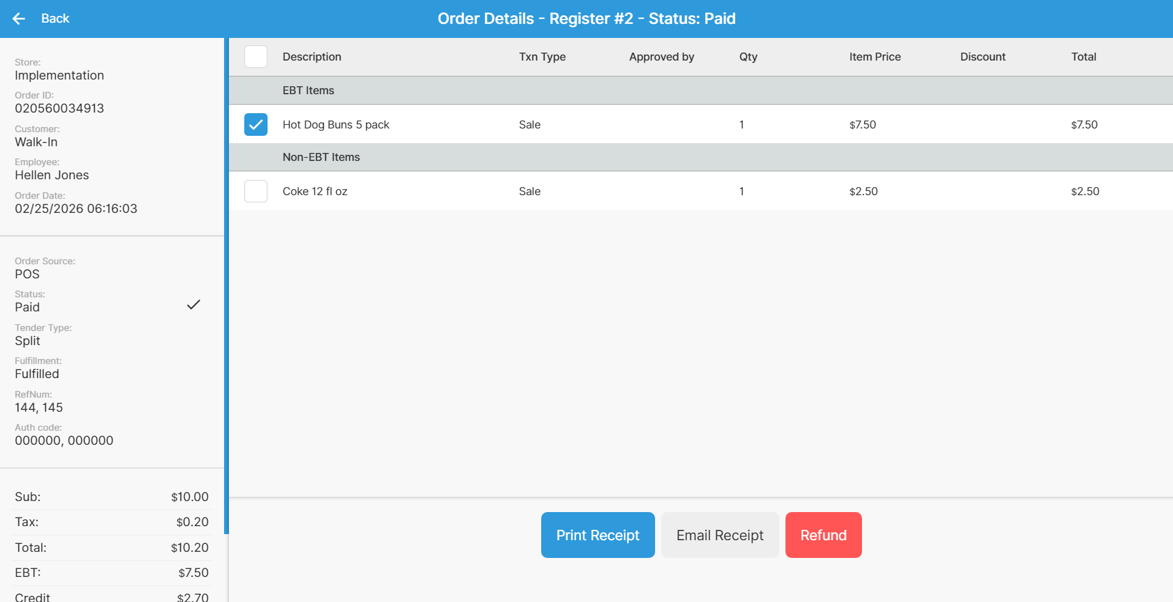
Task: Select the Discount column header
Action: (983, 57)
